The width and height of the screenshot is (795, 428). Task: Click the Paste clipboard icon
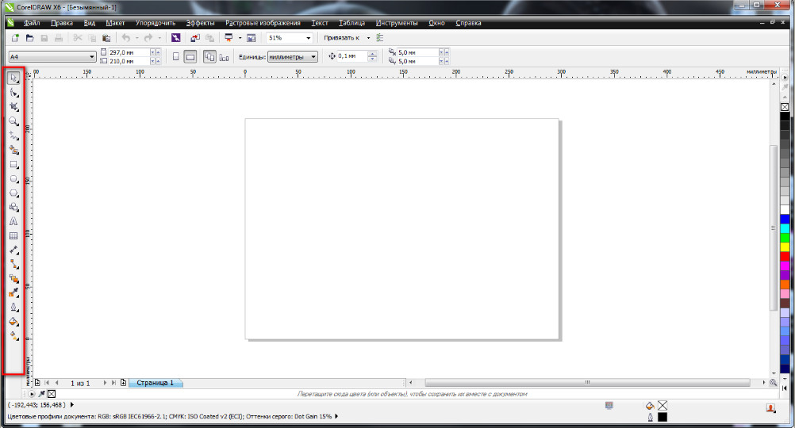(106, 38)
